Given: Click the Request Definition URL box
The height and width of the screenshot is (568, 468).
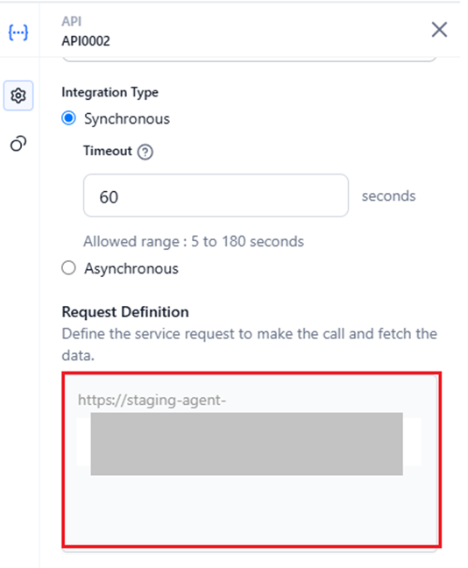Looking at the screenshot, I should point(250,459).
